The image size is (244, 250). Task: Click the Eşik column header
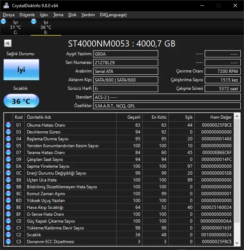click(x=181, y=117)
